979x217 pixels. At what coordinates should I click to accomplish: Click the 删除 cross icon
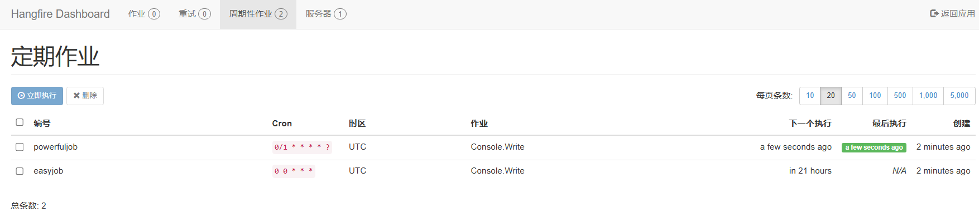coord(76,96)
